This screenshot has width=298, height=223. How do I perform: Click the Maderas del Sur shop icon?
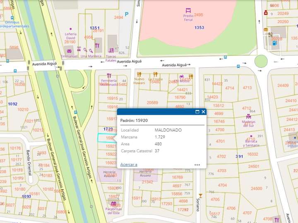click(x=248, y=116)
